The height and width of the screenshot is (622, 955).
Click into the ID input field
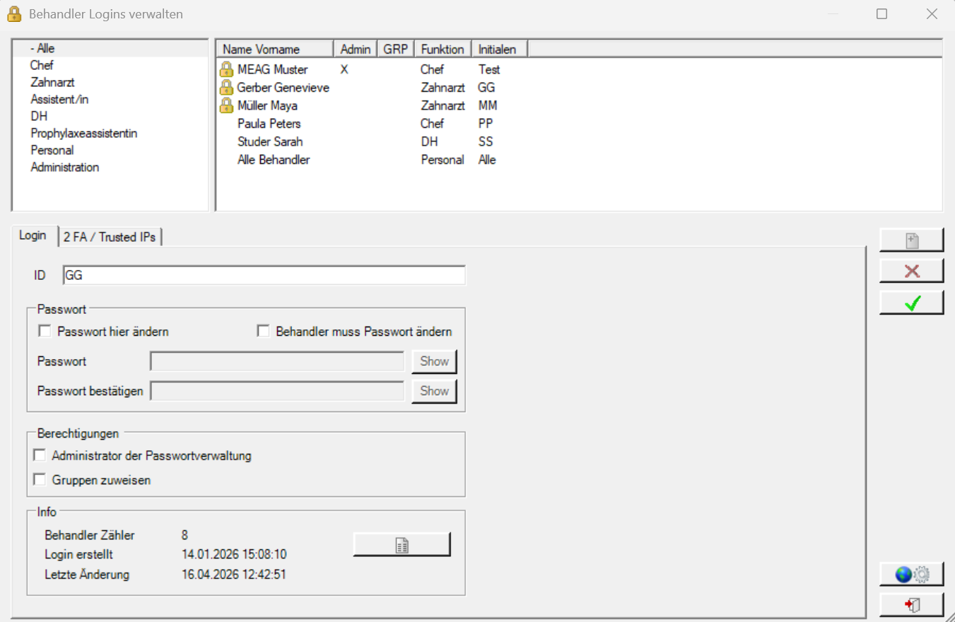pyautogui.click(x=264, y=276)
